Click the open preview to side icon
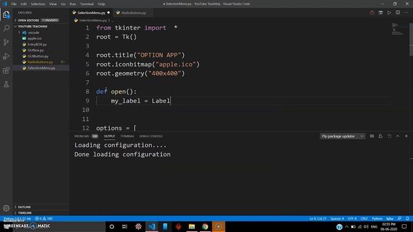 381,13
